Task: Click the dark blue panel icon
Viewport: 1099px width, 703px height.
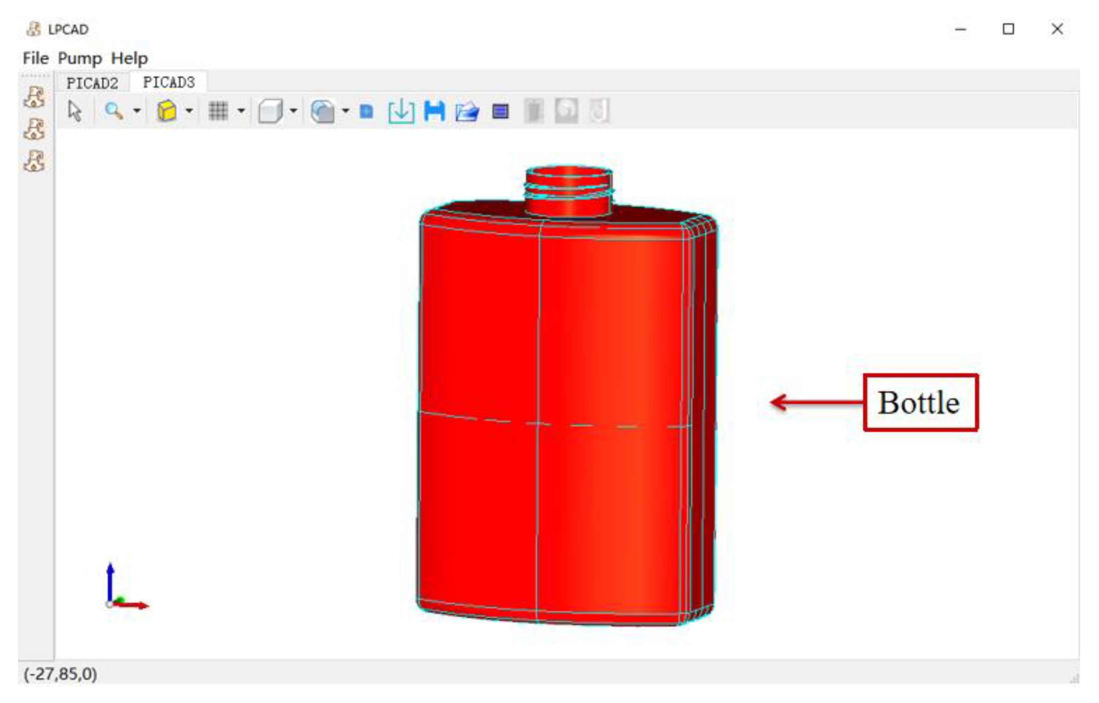Action: click(x=500, y=111)
